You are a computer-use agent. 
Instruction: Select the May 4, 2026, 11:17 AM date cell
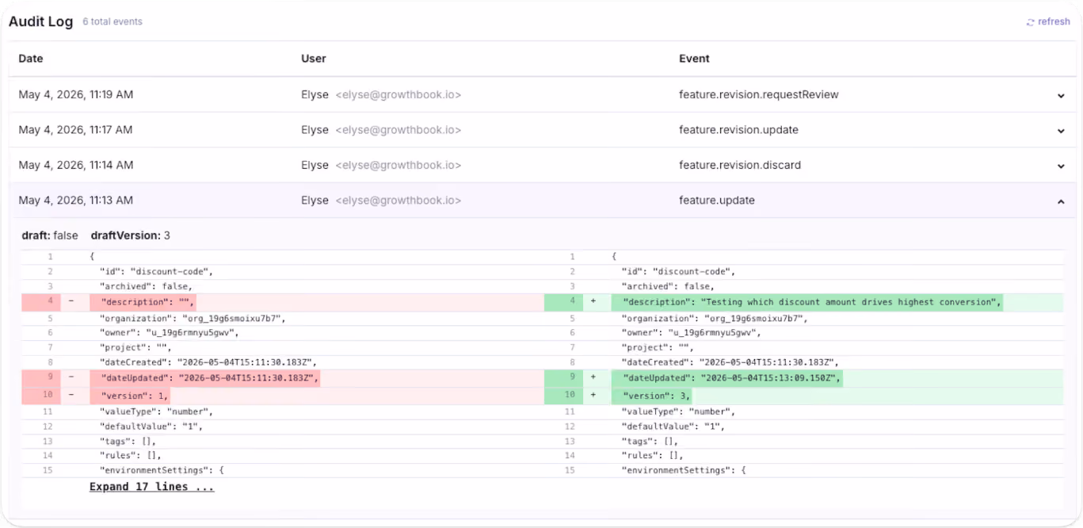(76, 130)
